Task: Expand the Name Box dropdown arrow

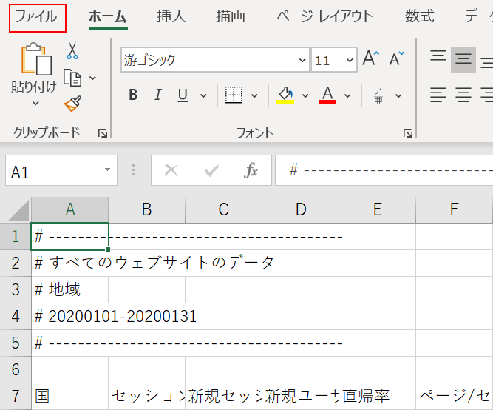Action: click(107, 171)
